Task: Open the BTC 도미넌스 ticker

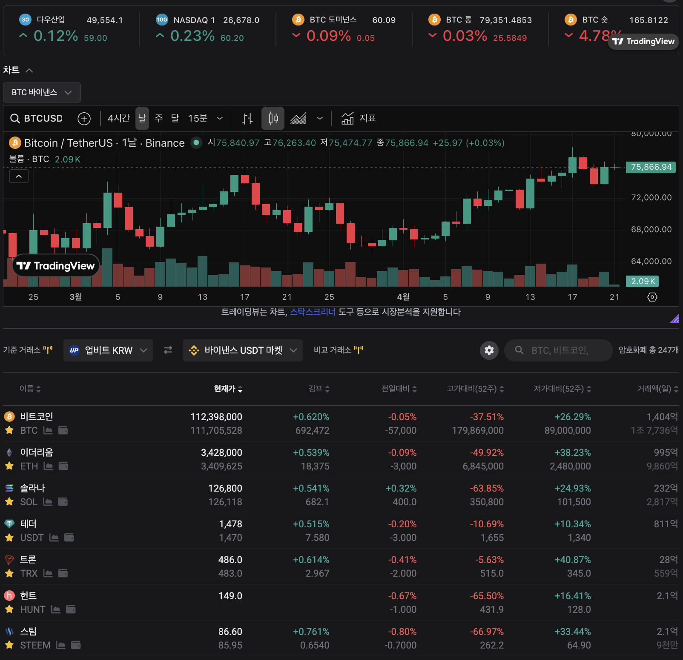Action: tap(344, 29)
